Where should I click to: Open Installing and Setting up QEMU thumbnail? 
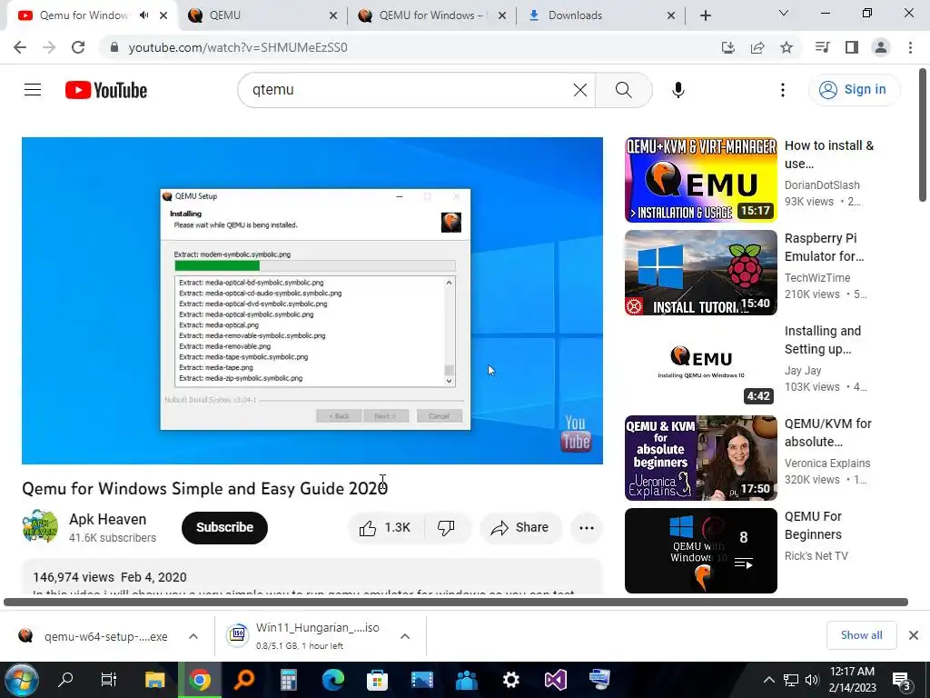(700, 365)
